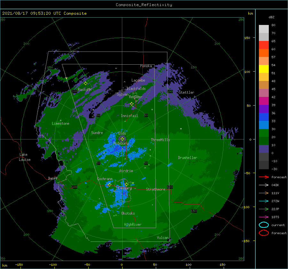
Task: Click the asterisk marker above Limestone
Action: tap(60, 121)
